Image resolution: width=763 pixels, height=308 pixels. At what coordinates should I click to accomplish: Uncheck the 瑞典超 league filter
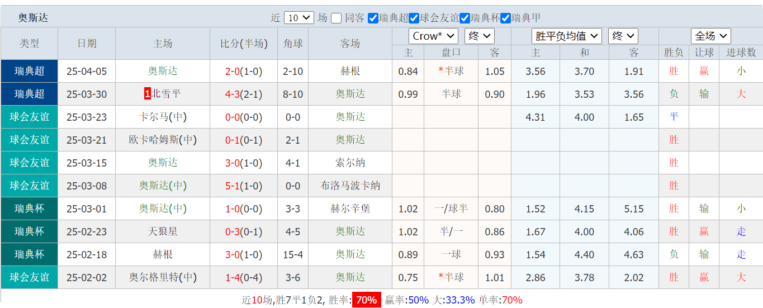pos(373,18)
